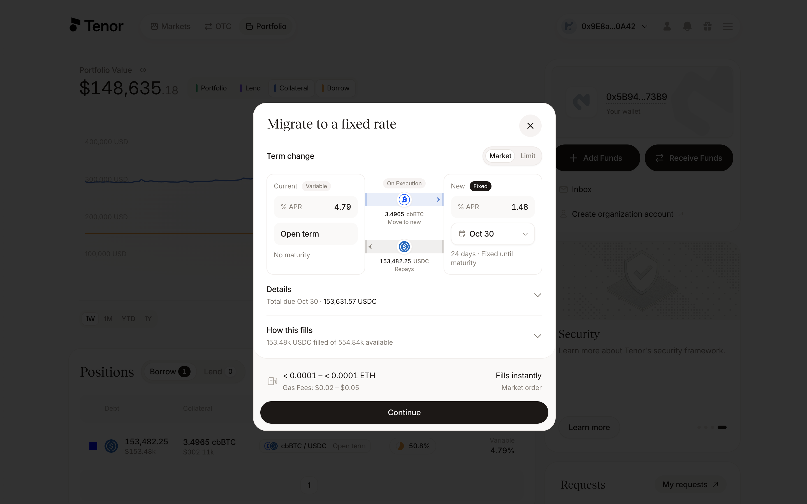Go to pagination page 1
The width and height of the screenshot is (807, 504).
(309, 485)
